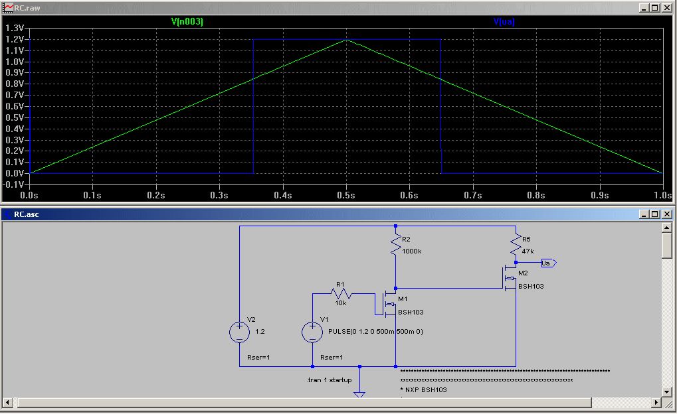Click the Ua output net flag
This screenshot has height=414, width=677.
[549, 263]
